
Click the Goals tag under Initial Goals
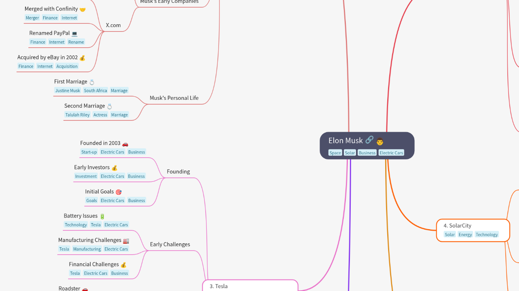[x=92, y=200]
